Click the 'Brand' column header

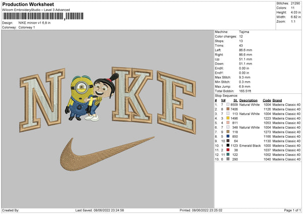point(277,100)
